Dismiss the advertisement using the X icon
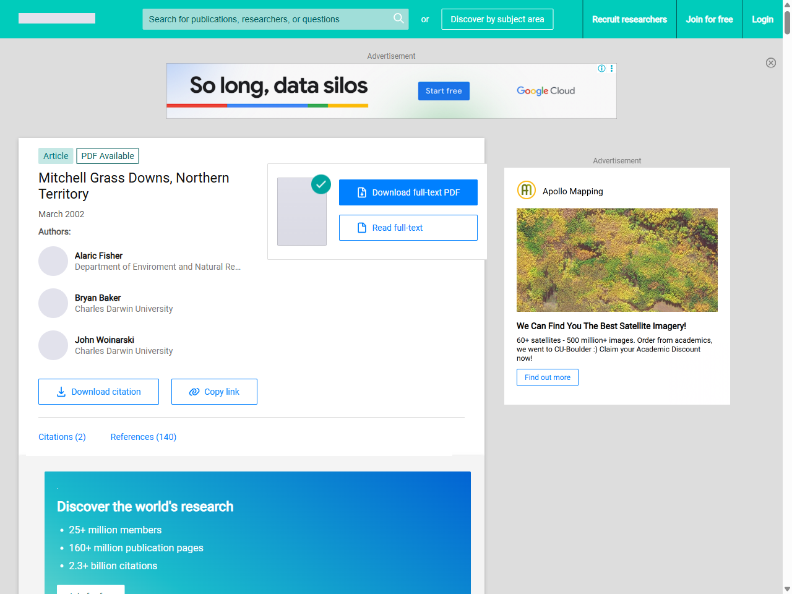Viewport: 792px width, 594px height. pyautogui.click(x=771, y=62)
